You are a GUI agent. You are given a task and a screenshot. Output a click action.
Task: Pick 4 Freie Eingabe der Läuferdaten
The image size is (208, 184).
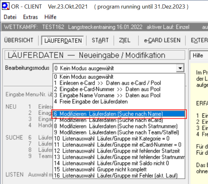tap(93, 102)
